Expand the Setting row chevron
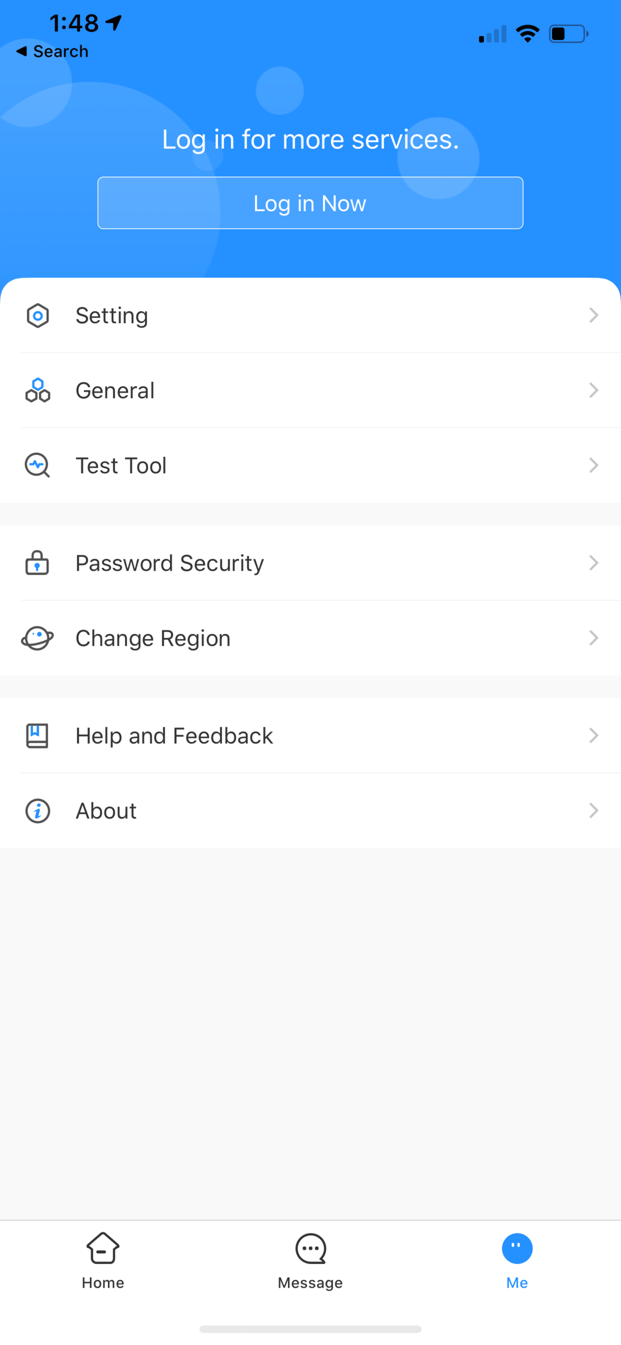The height and width of the screenshot is (1345, 621). pyautogui.click(x=594, y=315)
